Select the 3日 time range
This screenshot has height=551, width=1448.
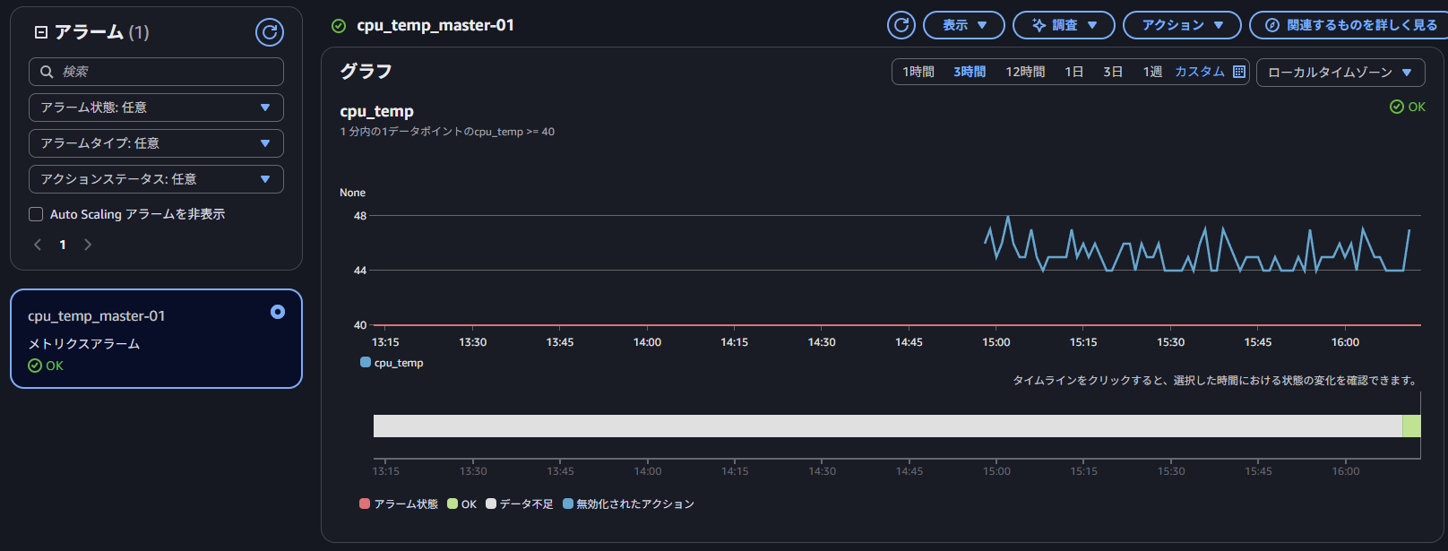[1113, 72]
